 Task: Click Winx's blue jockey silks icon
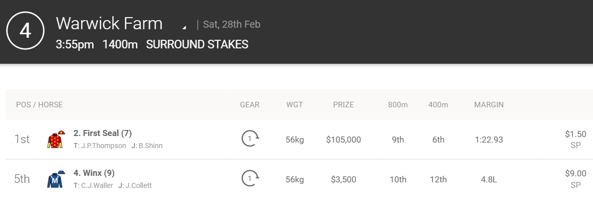tap(56, 179)
